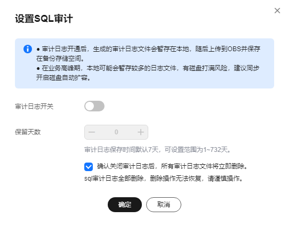Image resolution: width=288 pixels, height=226 pixels.
Task: Click the sql审计日志全部删除 warning text
Action: coord(164,179)
